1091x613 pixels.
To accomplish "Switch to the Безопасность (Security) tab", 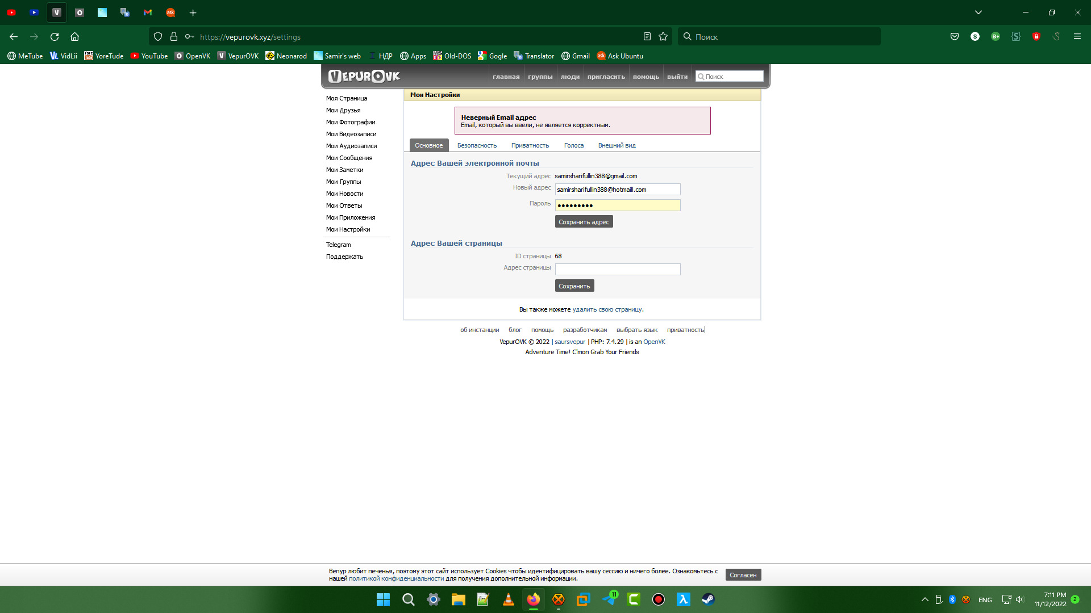I will [476, 145].
